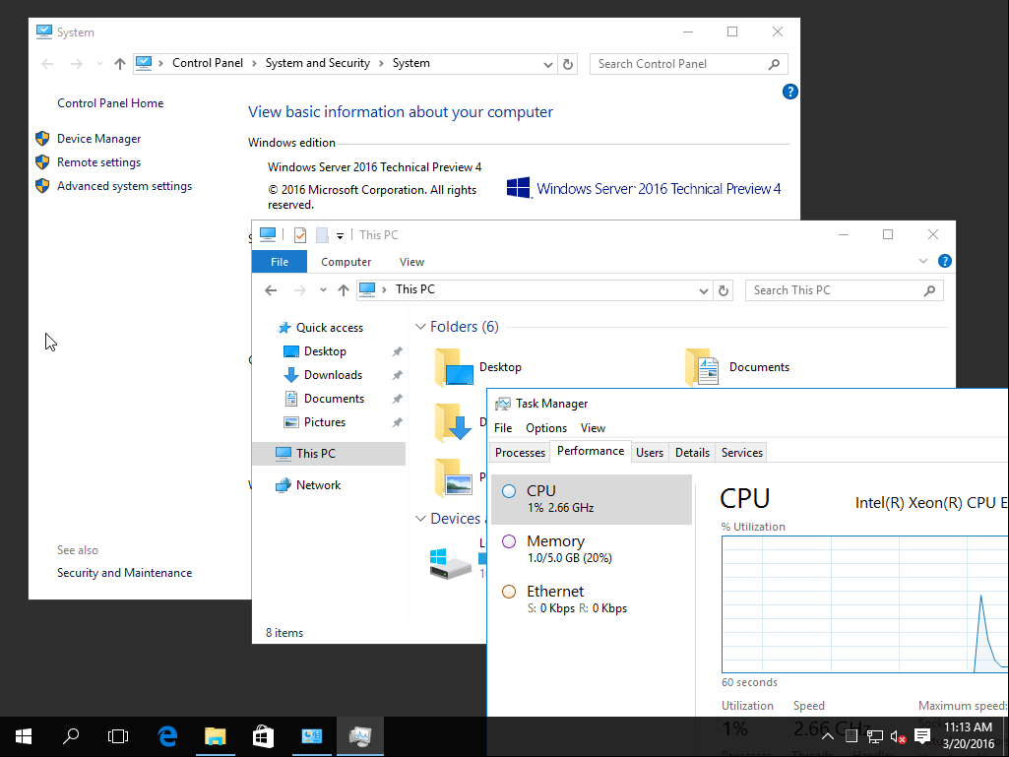Open the Action Center notification icon
Image resolution: width=1009 pixels, height=757 pixels.
[922, 736]
